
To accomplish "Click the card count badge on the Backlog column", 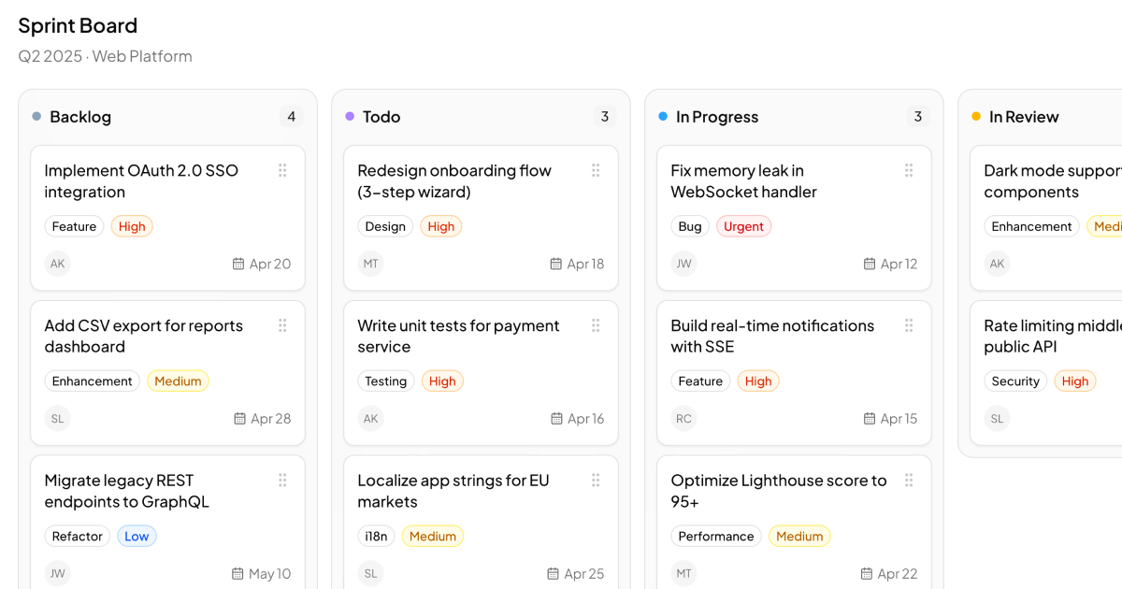I will click(x=291, y=116).
